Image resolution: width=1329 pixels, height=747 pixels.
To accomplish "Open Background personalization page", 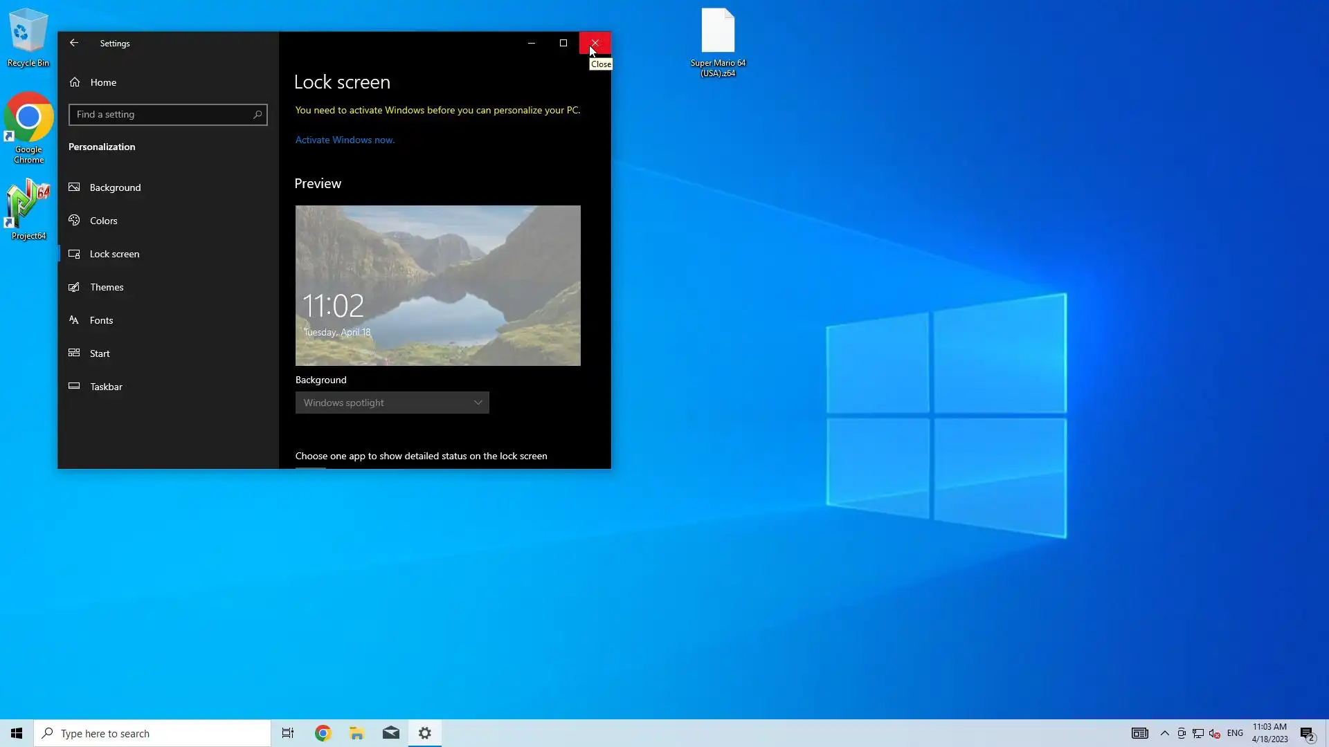I will coord(115,187).
